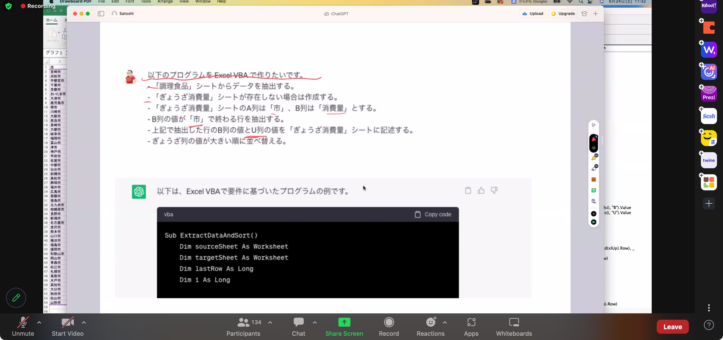Viewport: 723px width, 340px height.
Task: Choose the green text box tool
Action: (593, 190)
